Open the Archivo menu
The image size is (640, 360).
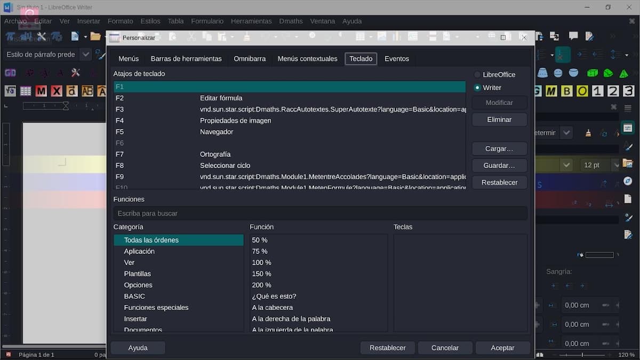15,21
